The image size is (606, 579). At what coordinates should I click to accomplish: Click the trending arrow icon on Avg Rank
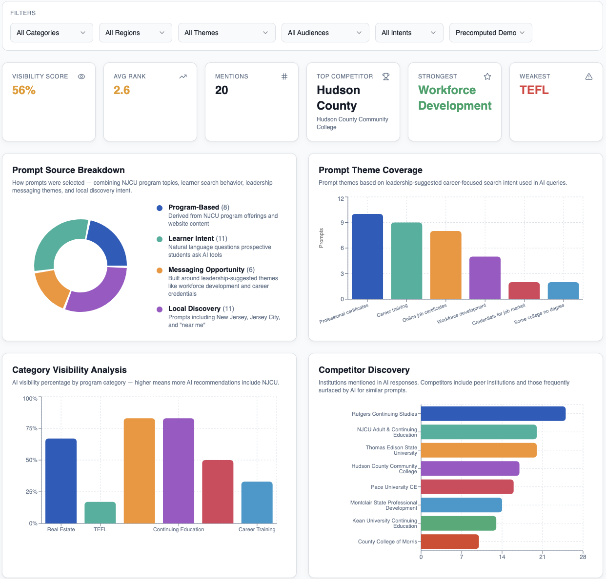point(183,77)
